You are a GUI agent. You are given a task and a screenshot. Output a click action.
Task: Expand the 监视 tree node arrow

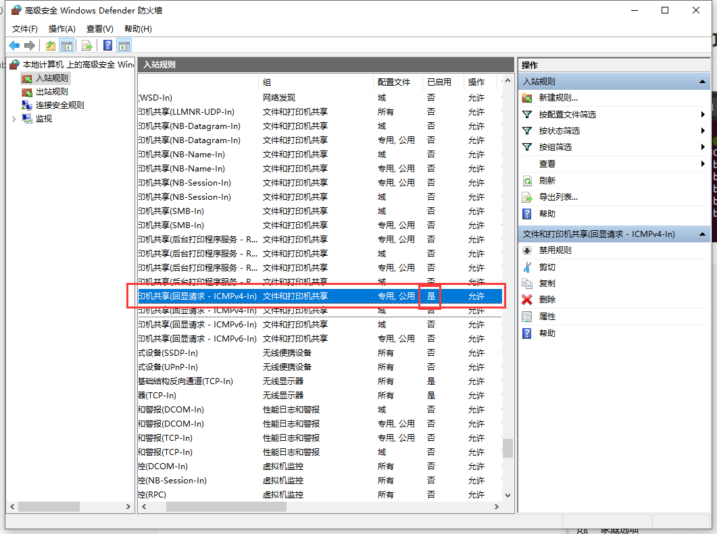point(14,119)
